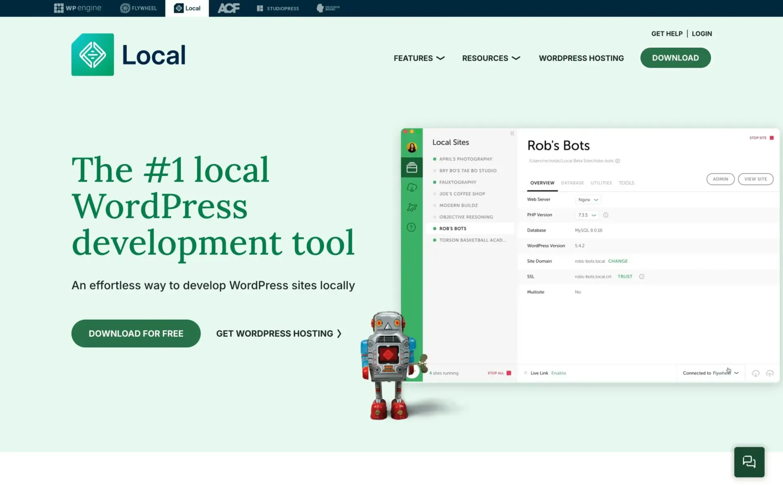
Task: Click the LOGIN link at the top
Action: (x=702, y=33)
